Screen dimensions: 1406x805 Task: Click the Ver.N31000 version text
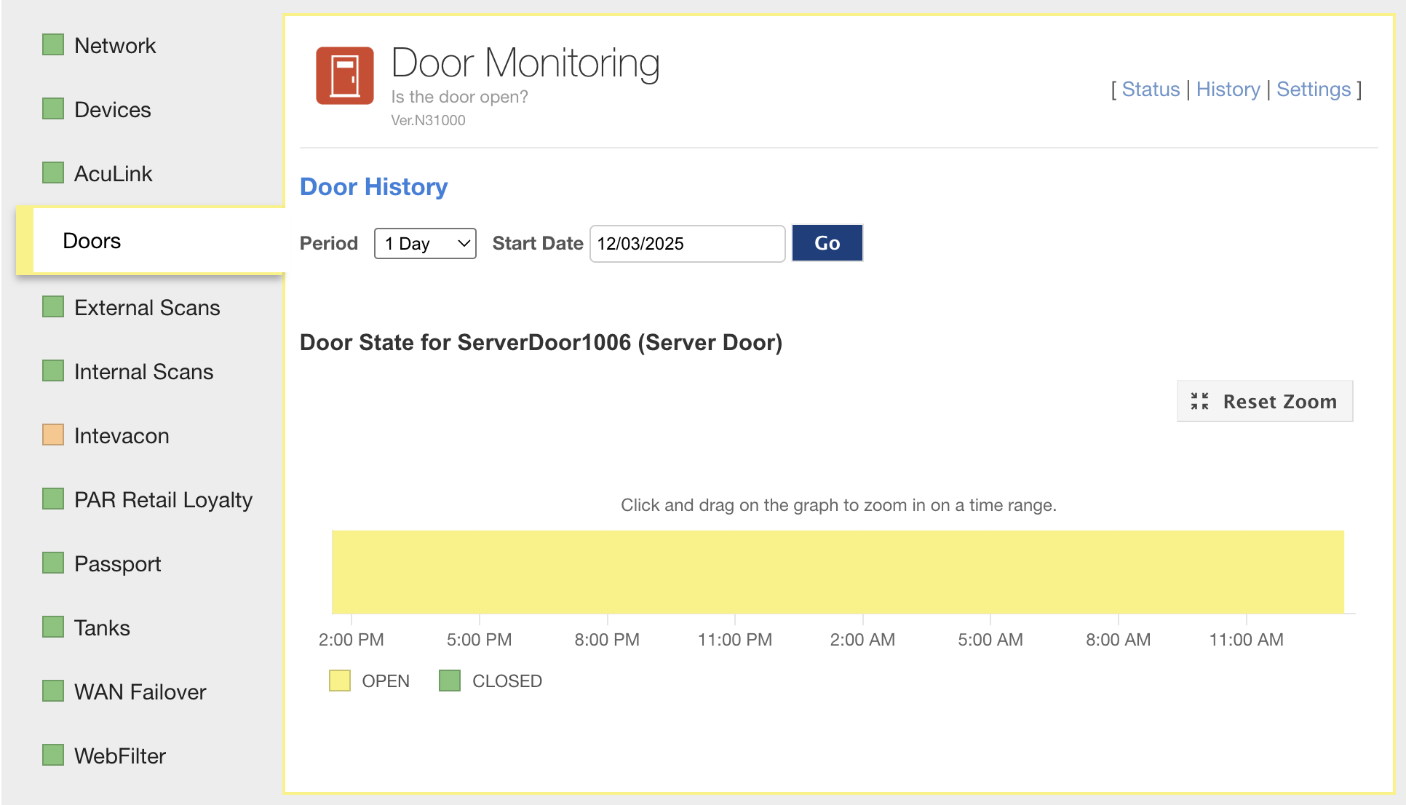click(428, 120)
